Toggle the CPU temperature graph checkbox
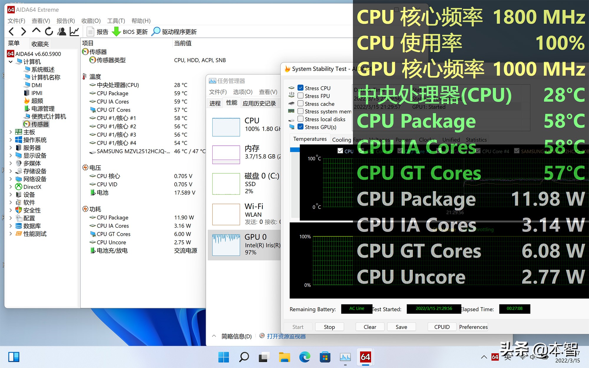Screen dimensions: 589x368 340,151
